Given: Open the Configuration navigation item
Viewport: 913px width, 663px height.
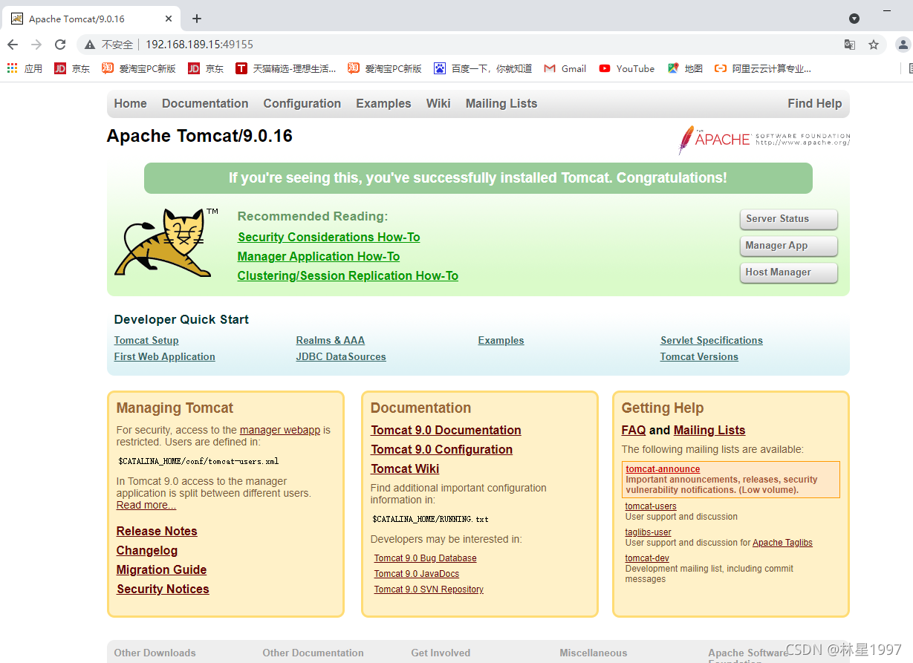Looking at the screenshot, I should 302,103.
